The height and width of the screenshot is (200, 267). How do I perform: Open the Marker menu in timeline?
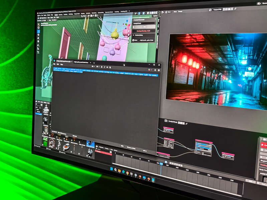(x=115, y=150)
